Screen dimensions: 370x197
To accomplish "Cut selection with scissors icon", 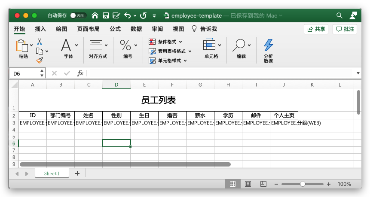I will pos(40,42).
